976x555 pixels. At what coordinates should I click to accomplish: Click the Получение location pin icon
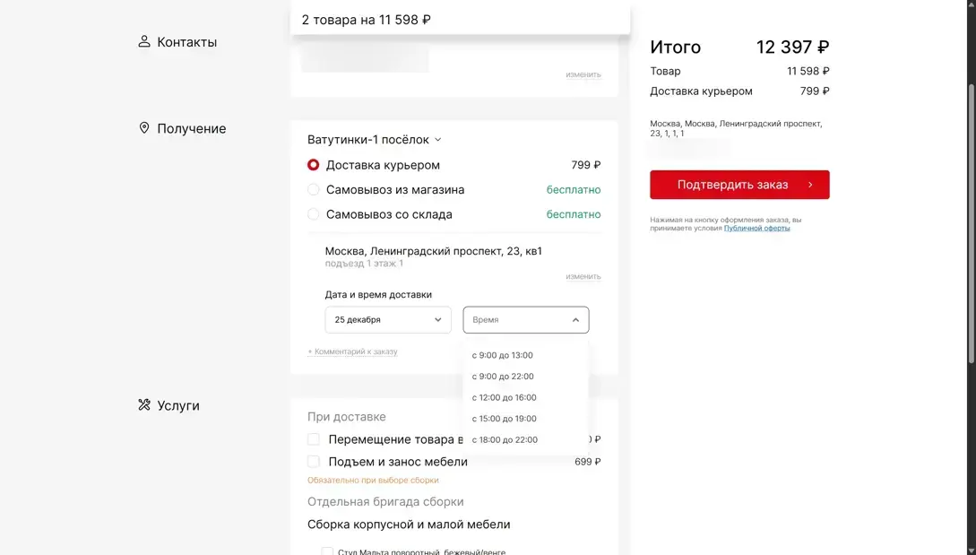click(x=144, y=128)
